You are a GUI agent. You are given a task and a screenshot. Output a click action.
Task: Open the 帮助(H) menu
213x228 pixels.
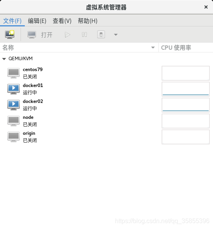point(88,21)
